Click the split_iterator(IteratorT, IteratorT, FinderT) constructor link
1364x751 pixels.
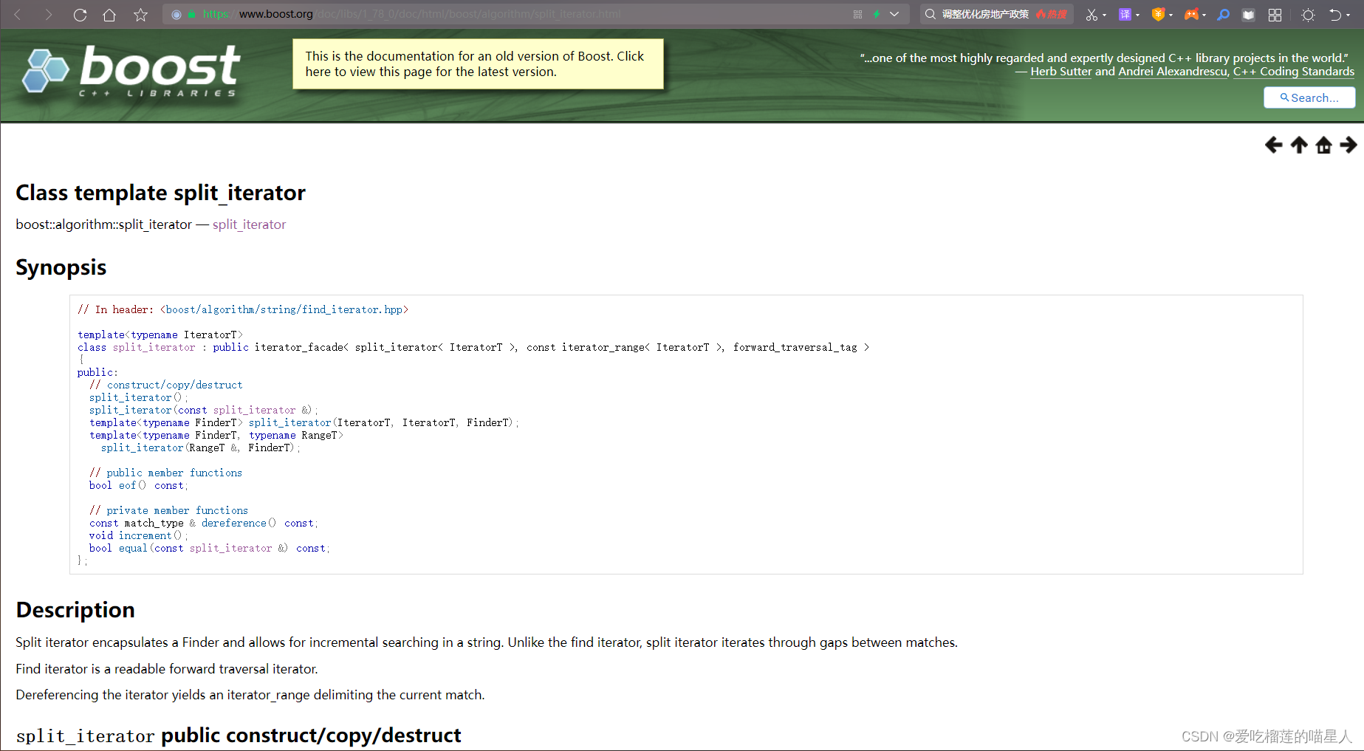tap(289, 422)
